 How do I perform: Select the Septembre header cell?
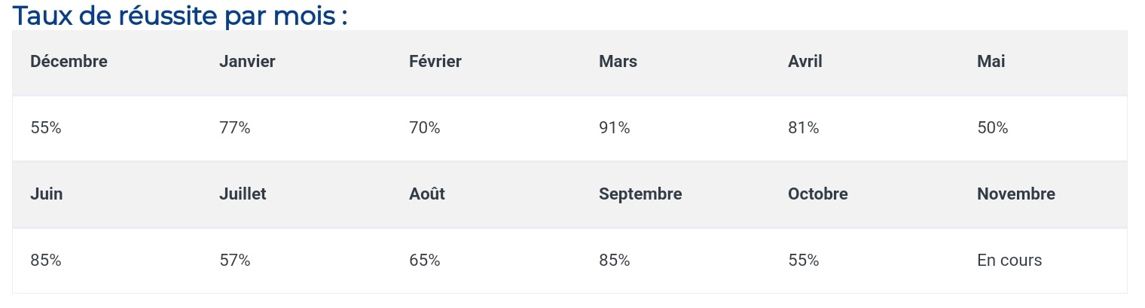coord(640,194)
